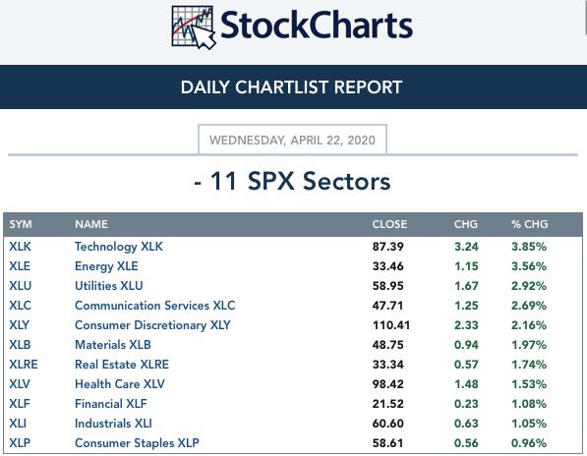Screen dimensions: 587x456
Task: Click the XLU symbol
Action: point(21,286)
